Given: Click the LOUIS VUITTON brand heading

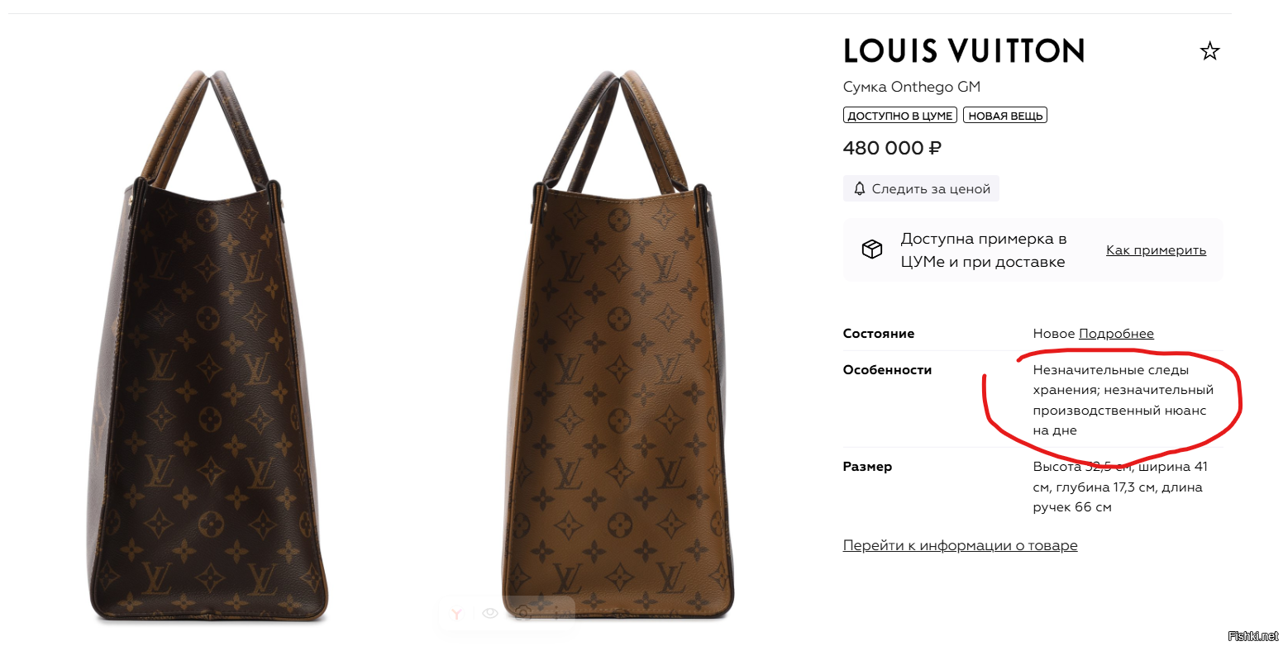Looking at the screenshot, I should tap(964, 51).
